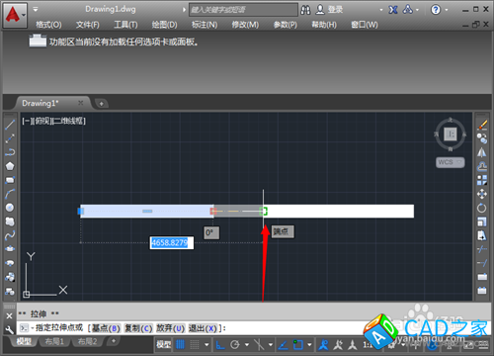Select the Polygon draw tool
The width and height of the screenshot is (494, 356).
coord(10,166)
